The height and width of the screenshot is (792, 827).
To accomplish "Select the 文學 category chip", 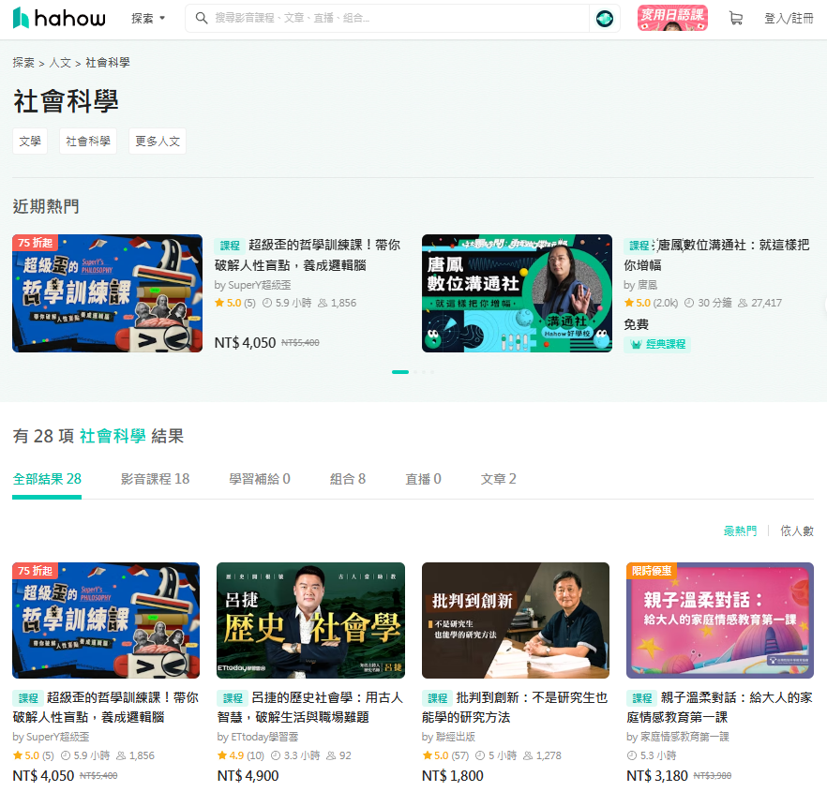I will click(30, 142).
